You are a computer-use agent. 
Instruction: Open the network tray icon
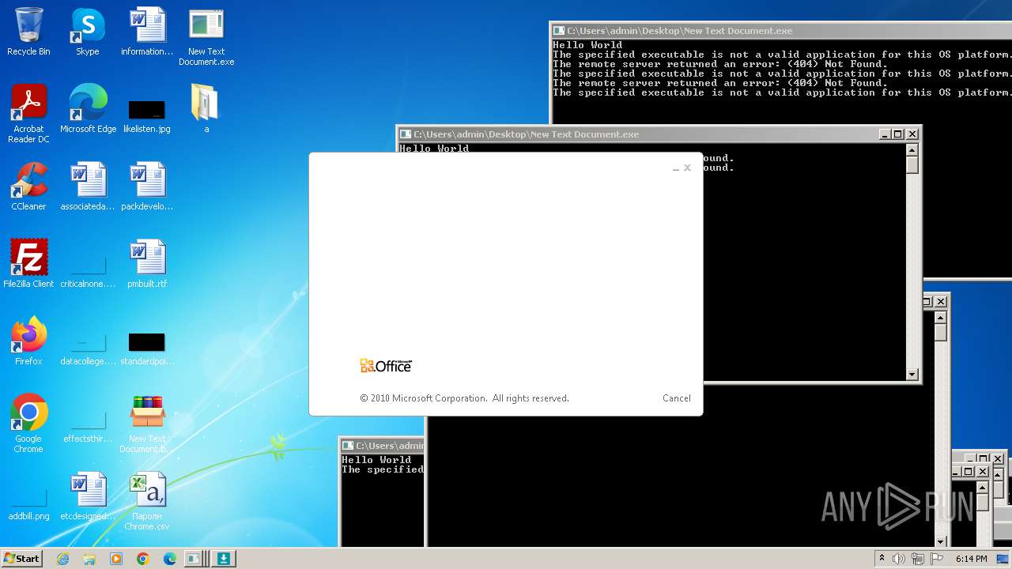point(918,559)
